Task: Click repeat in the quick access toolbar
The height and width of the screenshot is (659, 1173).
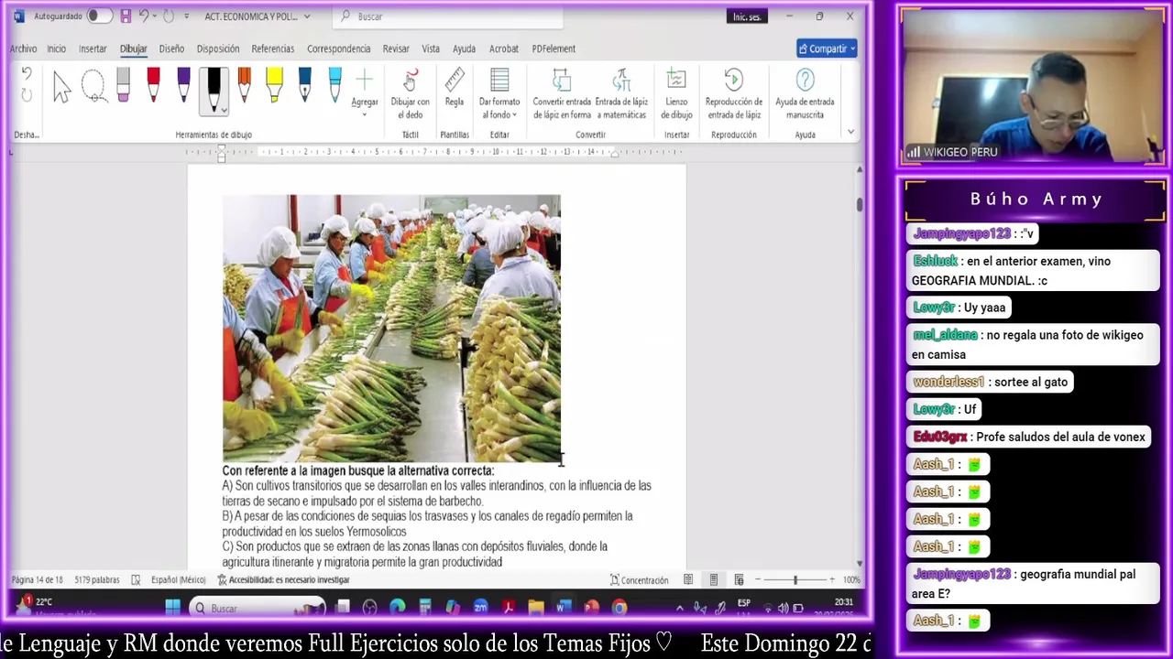Action: (x=169, y=16)
